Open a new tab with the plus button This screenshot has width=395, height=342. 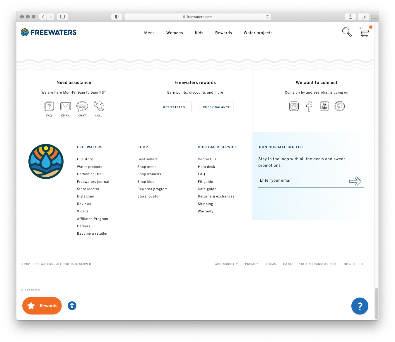(x=375, y=18)
